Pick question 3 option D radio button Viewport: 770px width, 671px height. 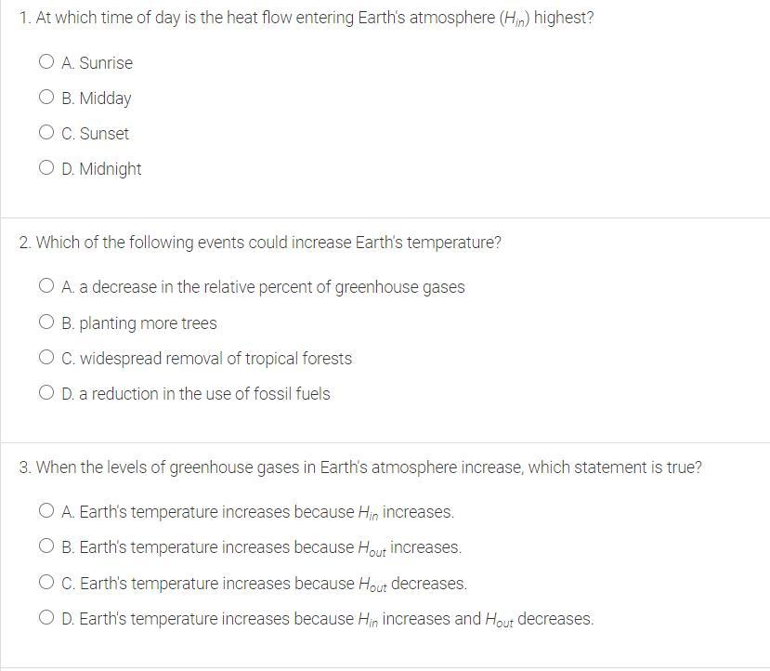(x=46, y=618)
